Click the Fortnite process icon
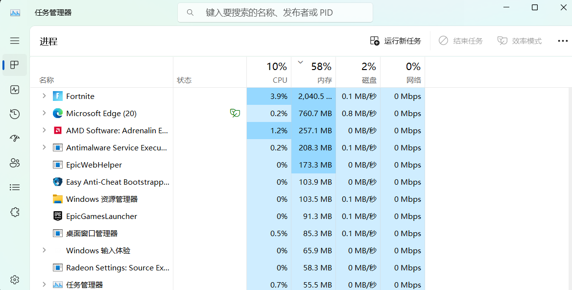The width and height of the screenshot is (572, 290). 58,97
